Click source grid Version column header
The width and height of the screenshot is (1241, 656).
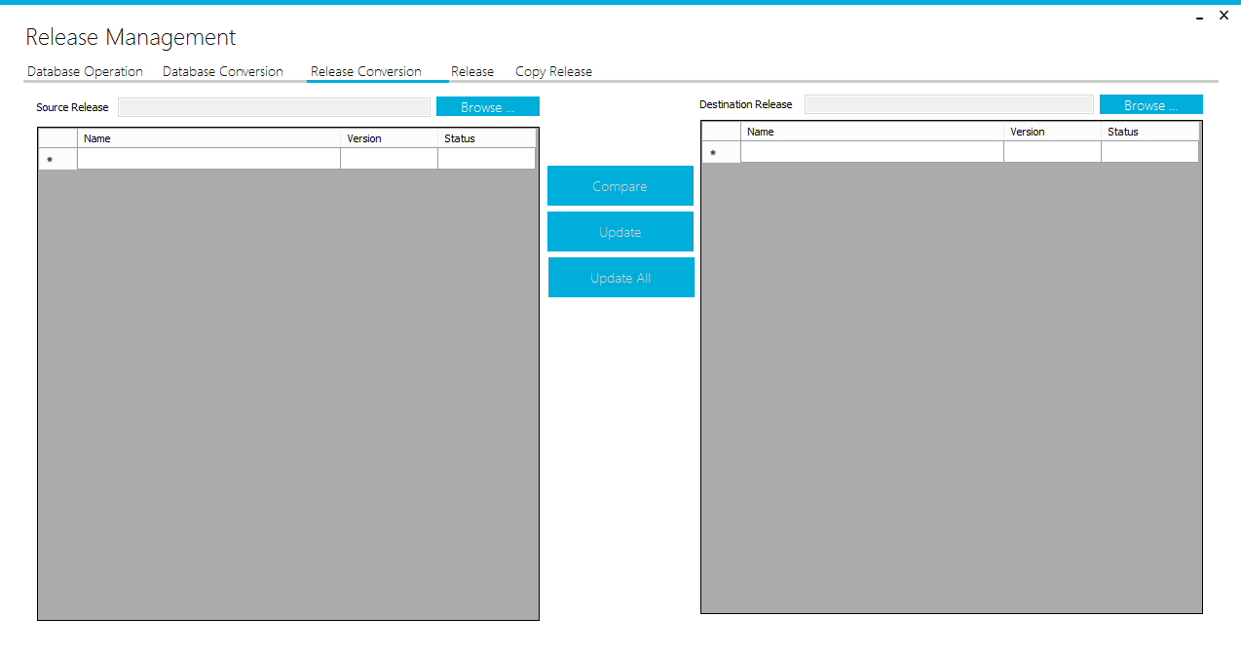[x=389, y=138]
